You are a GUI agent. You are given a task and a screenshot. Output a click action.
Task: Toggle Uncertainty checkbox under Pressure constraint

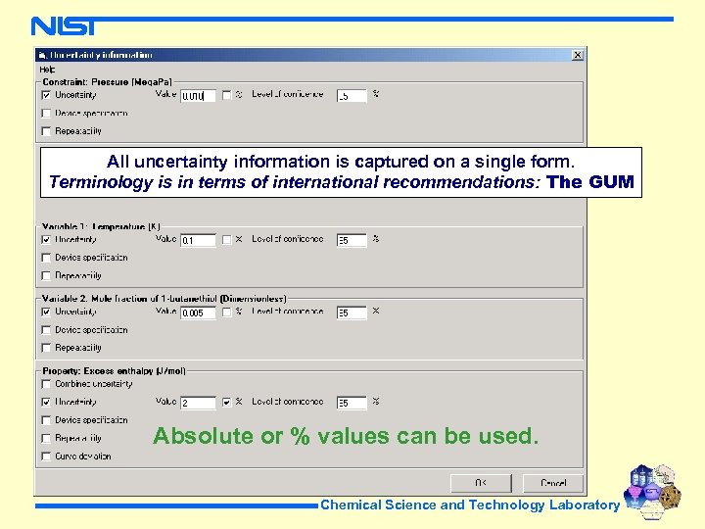[x=46, y=95]
